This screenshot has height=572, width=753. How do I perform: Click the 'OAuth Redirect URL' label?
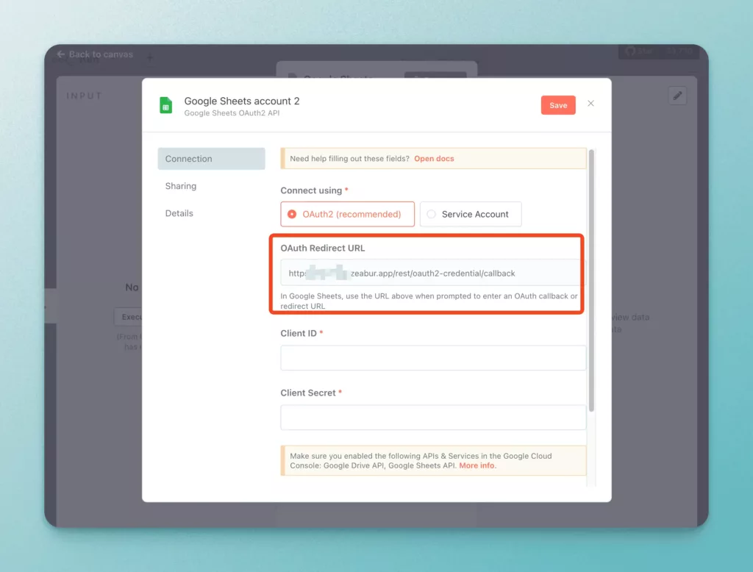pyautogui.click(x=323, y=249)
